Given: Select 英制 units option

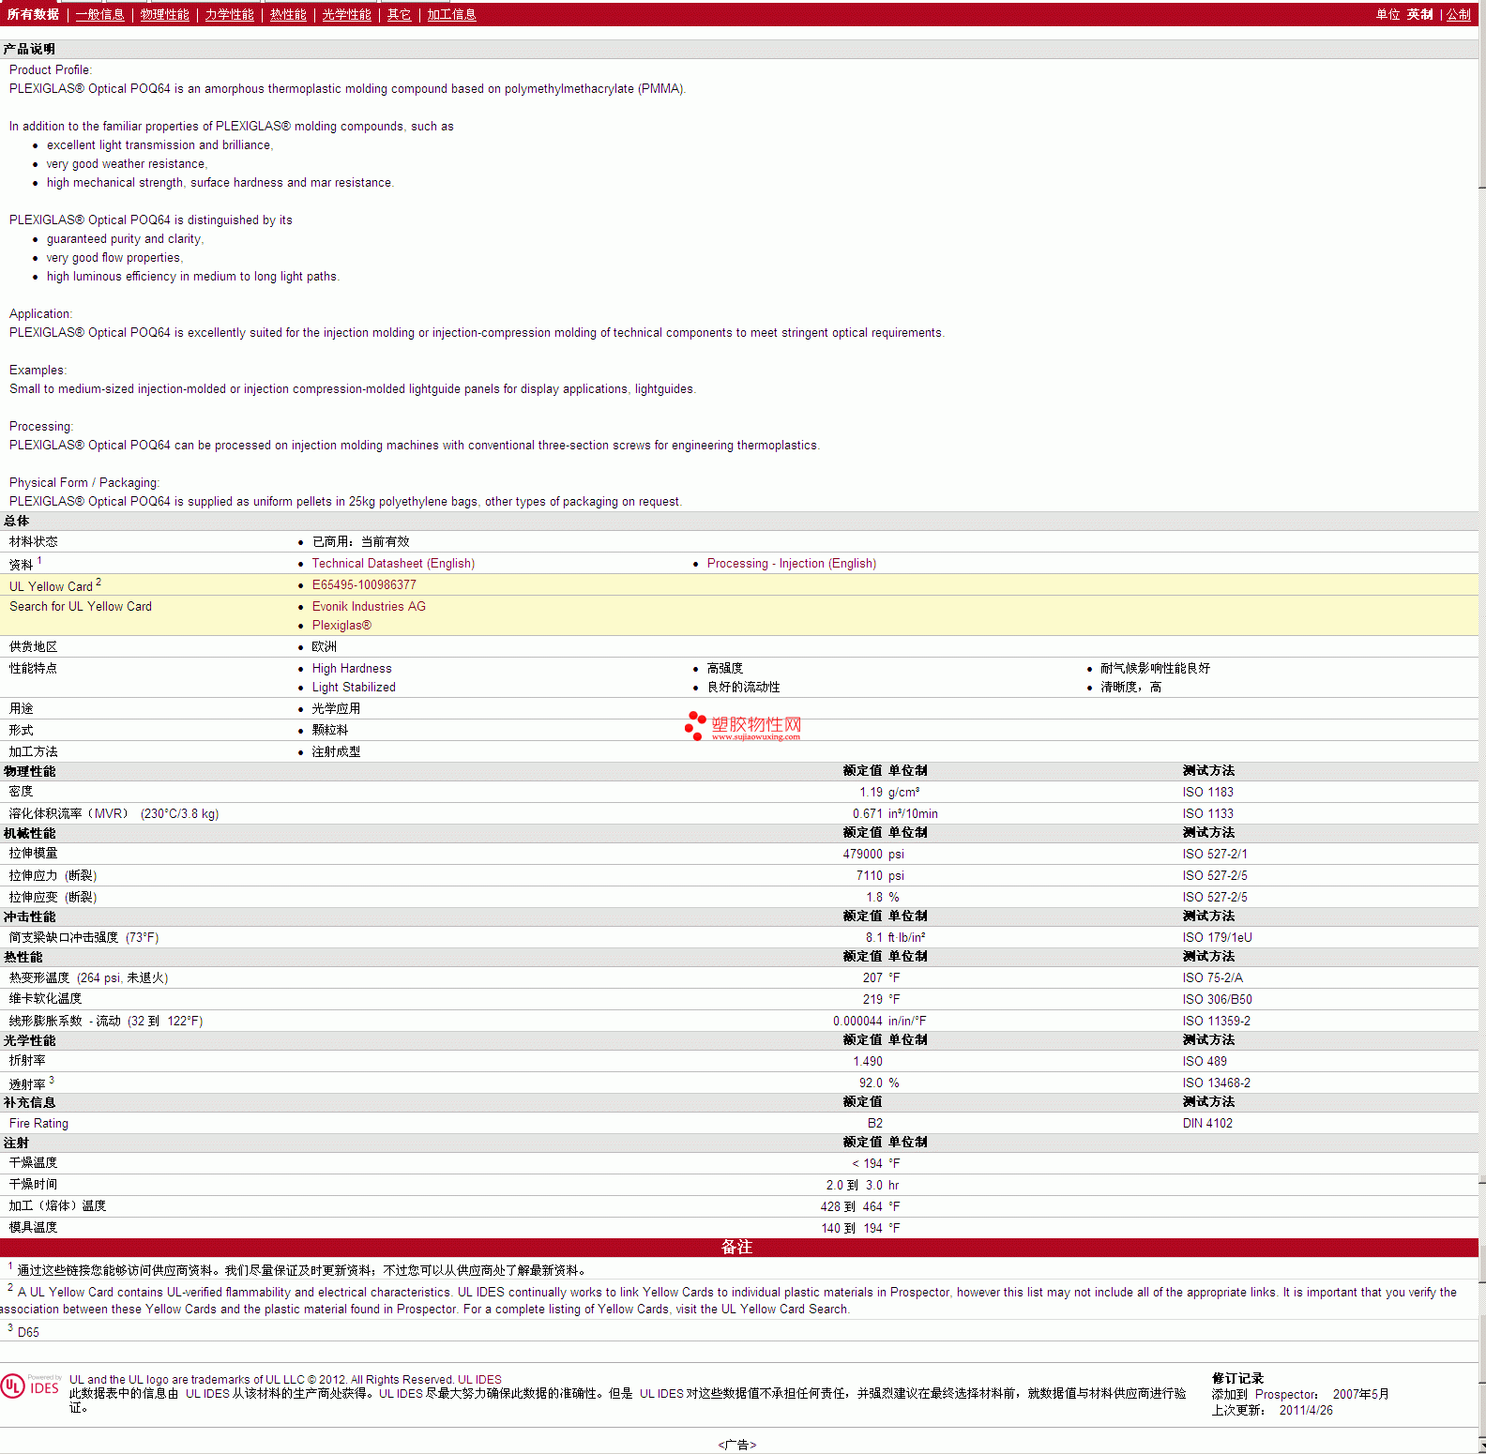Looking at the screenshot, I should tap(1419, 15).
